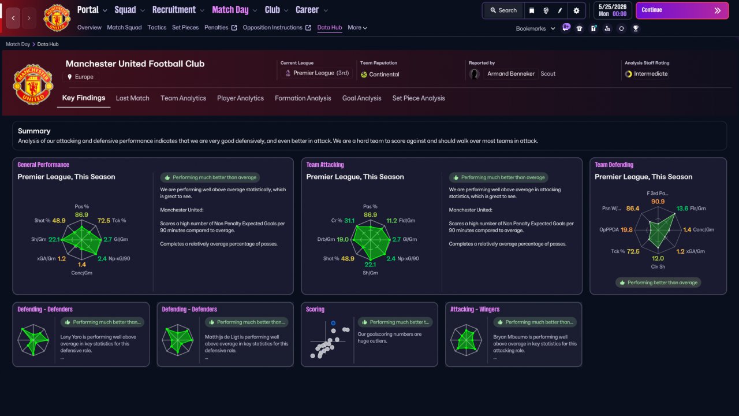This screenshot has width=739, height=416.
Task: Switch to the Last Match tab
Action: [x=133, y=98]
